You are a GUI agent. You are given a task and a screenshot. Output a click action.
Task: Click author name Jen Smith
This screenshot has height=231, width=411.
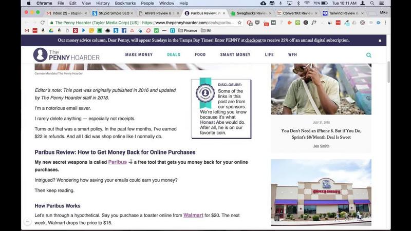click(x=321, y=146)
